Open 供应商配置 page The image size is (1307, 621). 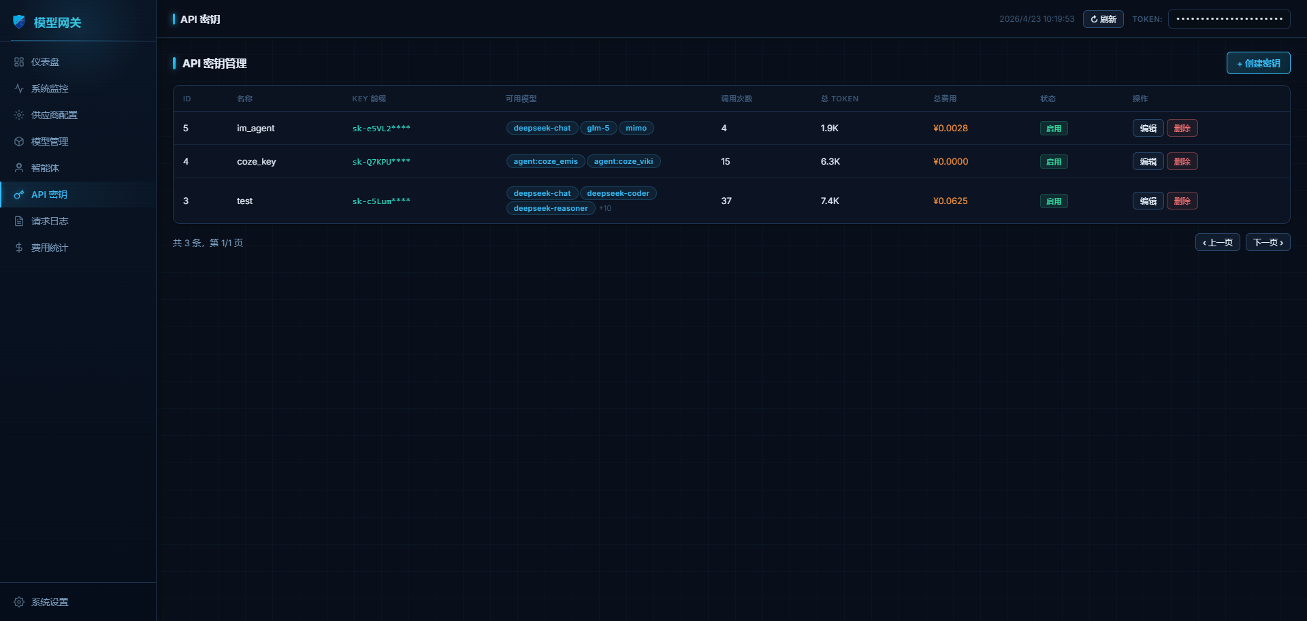78,115
